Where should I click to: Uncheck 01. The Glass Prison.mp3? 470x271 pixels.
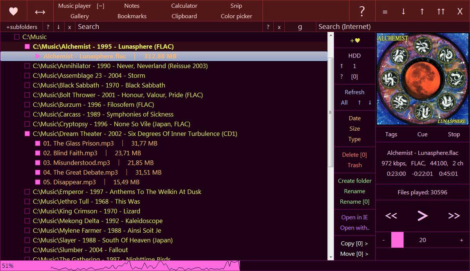pos(38,144)
